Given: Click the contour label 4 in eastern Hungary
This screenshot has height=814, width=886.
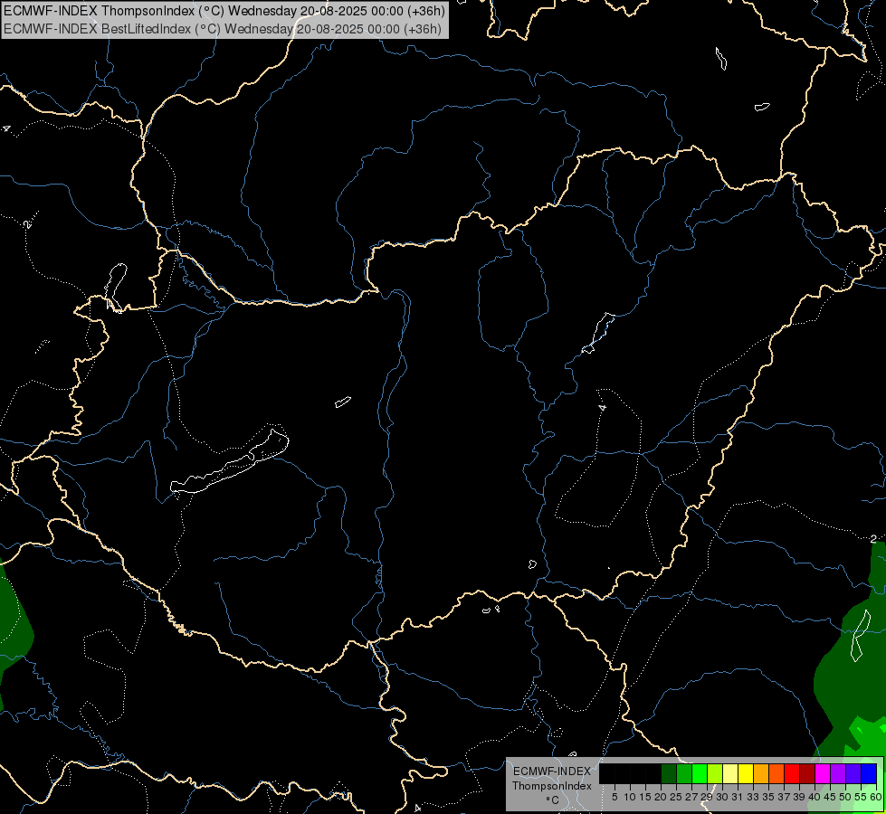Looking at the screenshot, I should [x=603, y=408].
